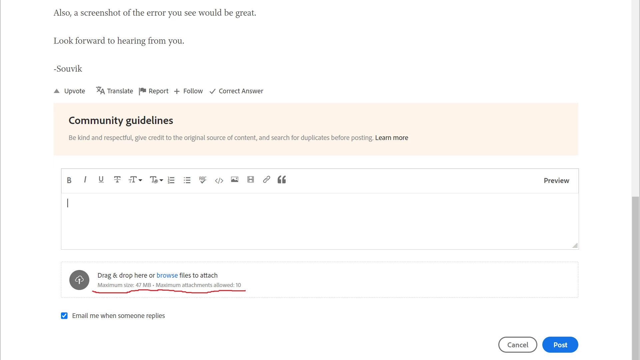Uncheck Email me when someone replies
The height and width of the screenshot is (360, 640).
[x=64, y=316]
